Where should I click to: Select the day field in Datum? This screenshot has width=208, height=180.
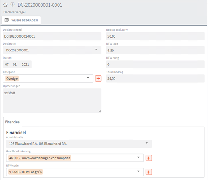(x=7, y=64)
